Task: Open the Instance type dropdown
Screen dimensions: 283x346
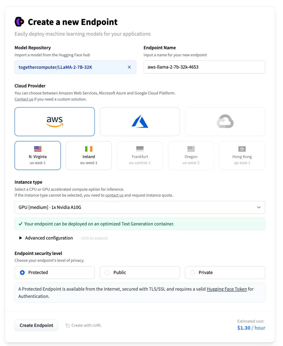Action: (x=140, y=207)
